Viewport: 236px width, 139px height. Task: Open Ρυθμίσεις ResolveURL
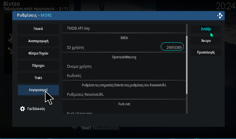tap(124, 95)
